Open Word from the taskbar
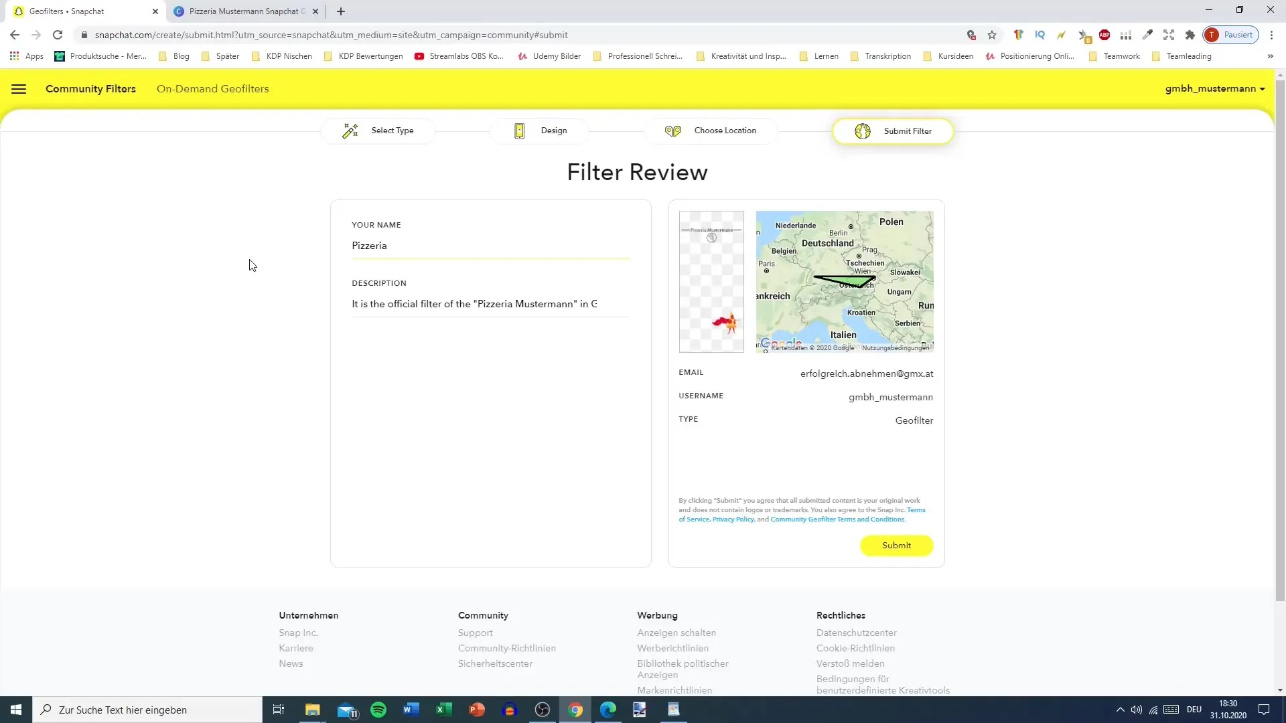The image size is (1286, 723). pyautogui.click(x=411, y=710)
